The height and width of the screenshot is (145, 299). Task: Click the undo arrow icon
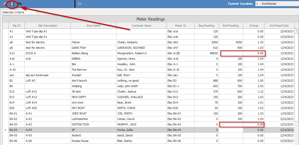point(20,4)
